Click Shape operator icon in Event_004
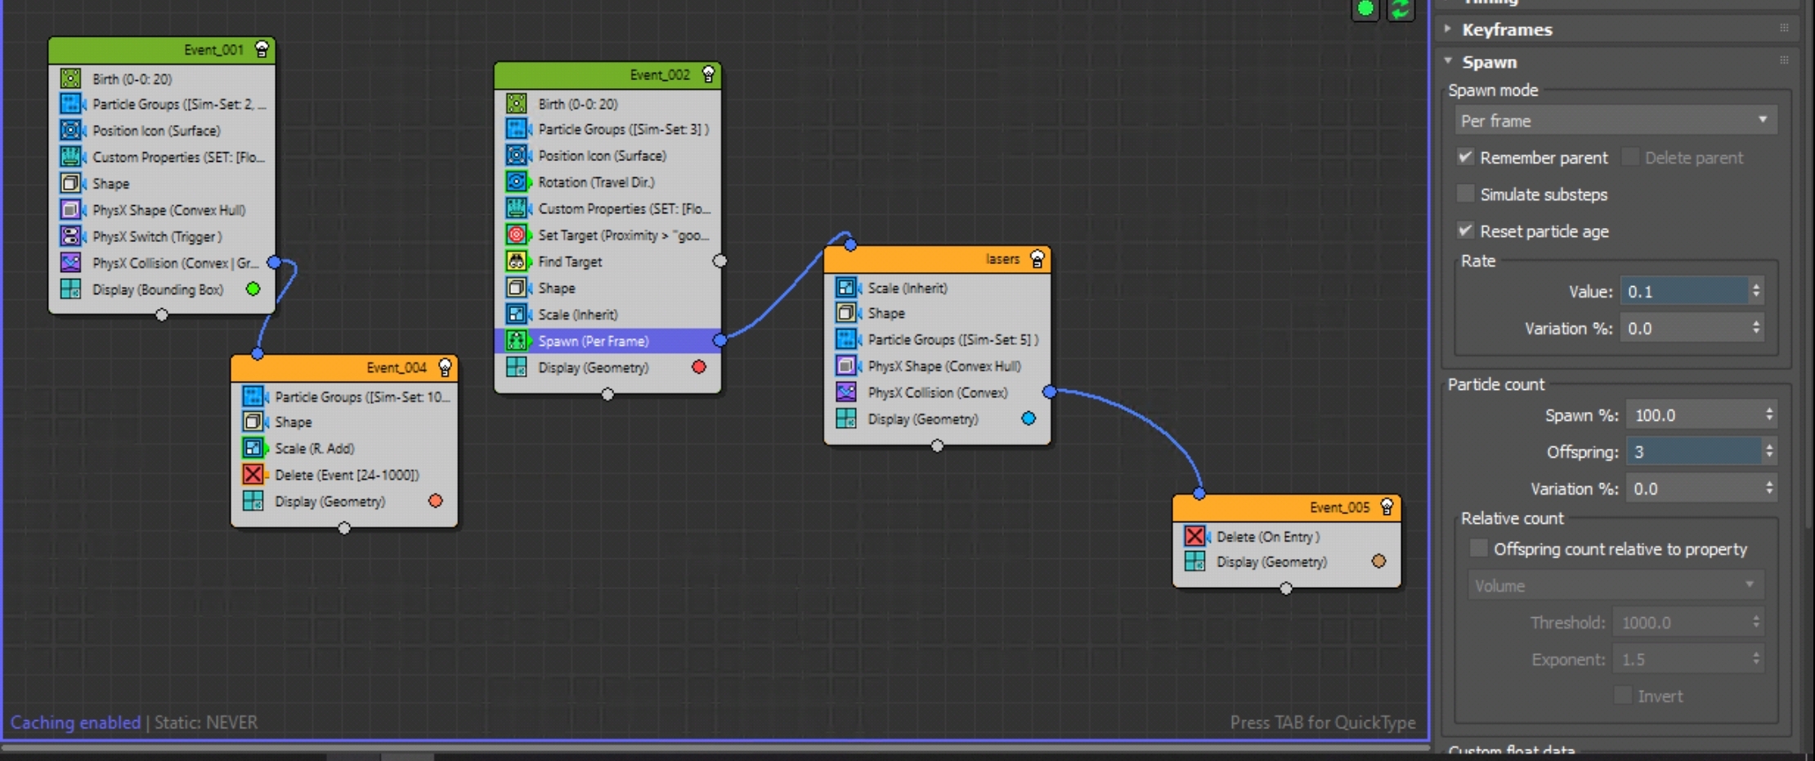Screen dimensions: 1815x761 point(253,422)
